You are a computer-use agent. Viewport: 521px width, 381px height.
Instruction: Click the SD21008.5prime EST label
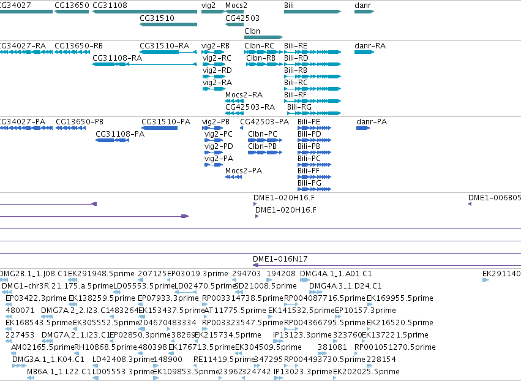(266, 286)
